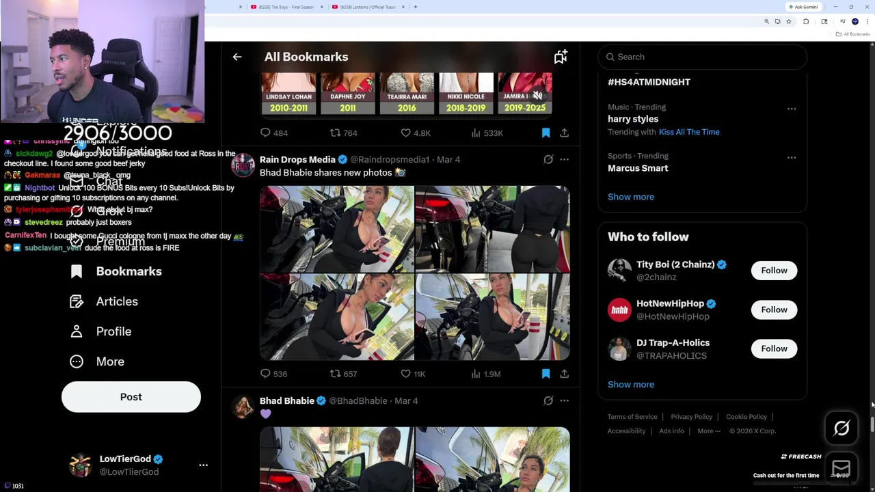Unmute the video on the top post

pos(538,96)
